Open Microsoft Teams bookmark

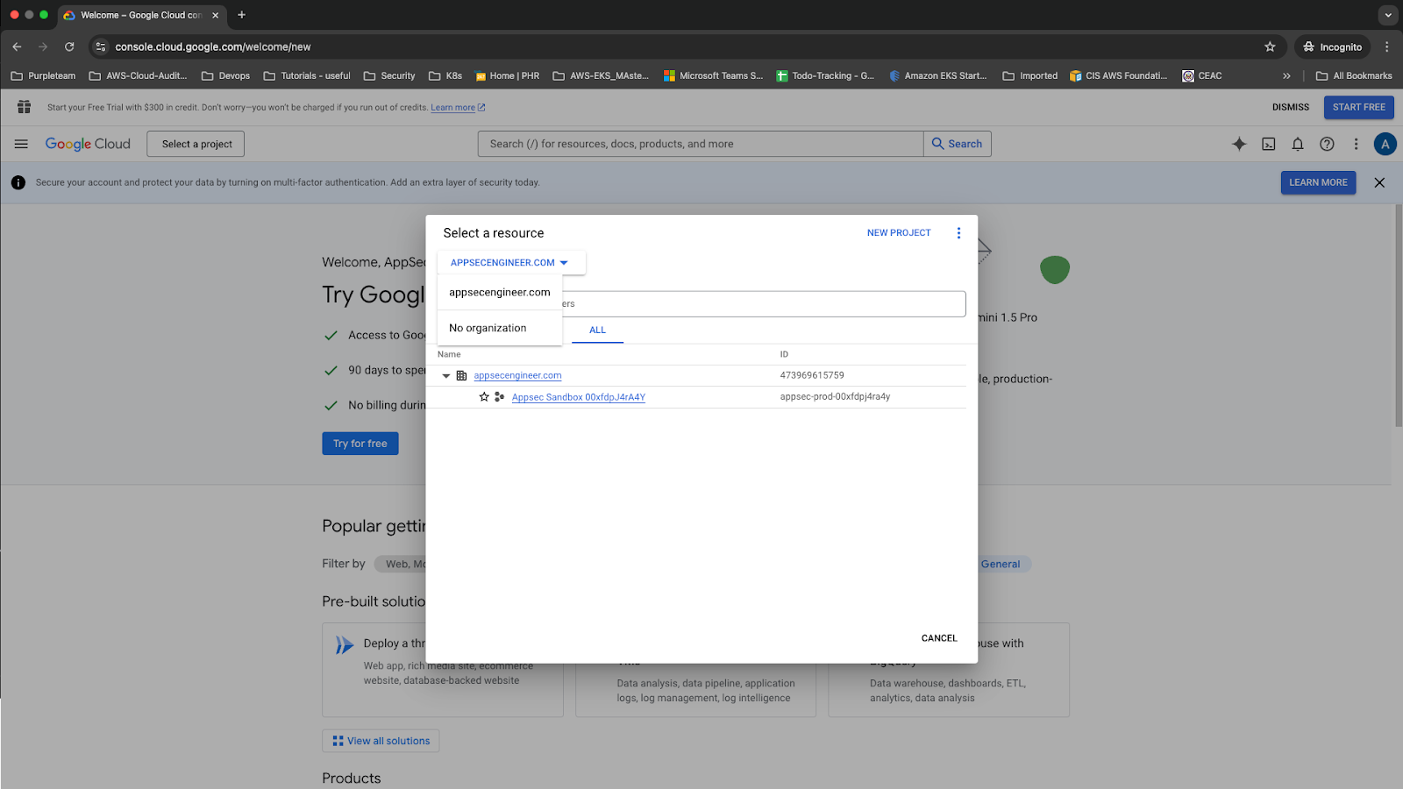[x=714, y=75]
